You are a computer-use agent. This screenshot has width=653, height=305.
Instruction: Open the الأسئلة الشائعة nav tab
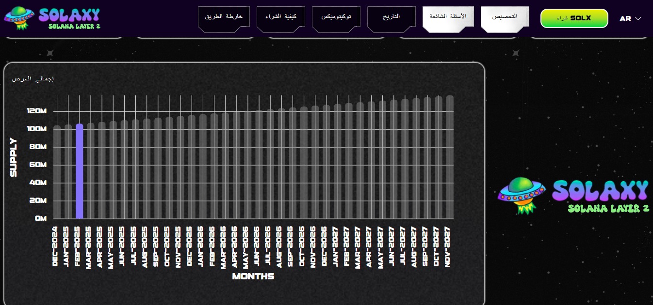(448, 19)
